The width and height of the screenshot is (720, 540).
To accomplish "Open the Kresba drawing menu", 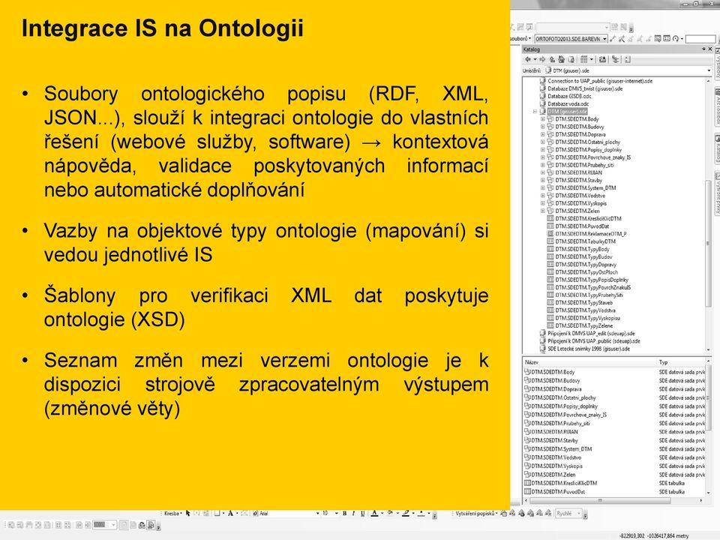I will 173,513.
